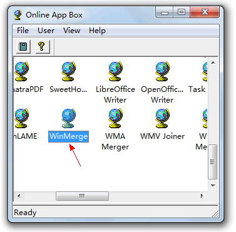Select the WMV Joiner globe icon
This screenshot has width=236, height=232.
point(162,118)
